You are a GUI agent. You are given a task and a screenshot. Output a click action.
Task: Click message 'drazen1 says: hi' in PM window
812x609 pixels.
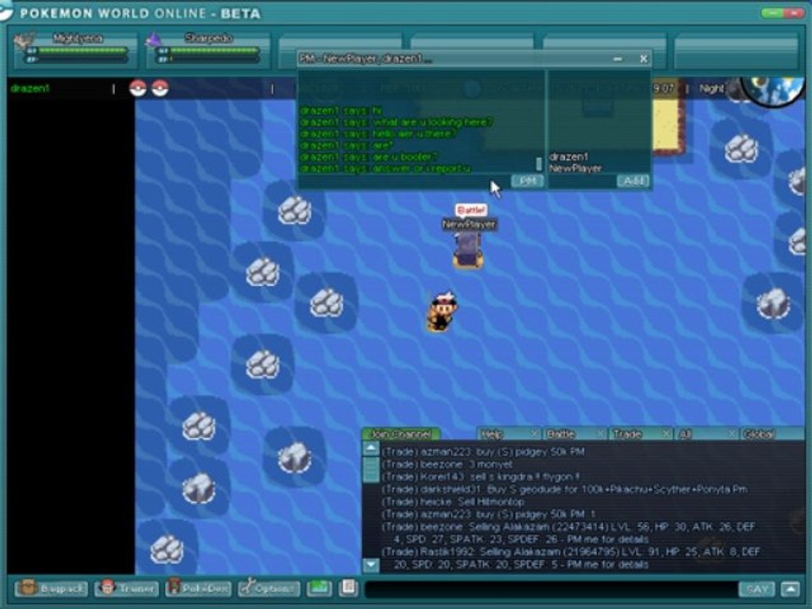pos(341,111)
